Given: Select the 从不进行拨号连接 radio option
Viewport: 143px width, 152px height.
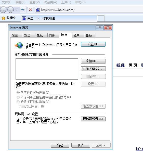Looking at the screenshot, I should pos(18,93).
